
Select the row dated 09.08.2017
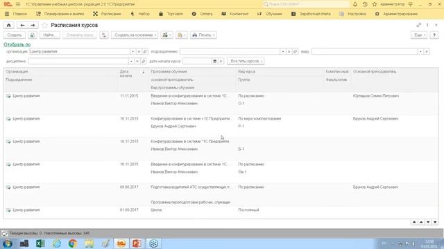pyautogui.click(x=221, y=194)
